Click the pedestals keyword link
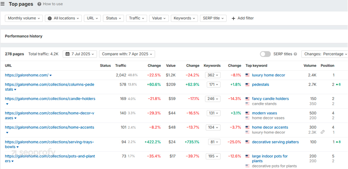The width and height of the screenshot is (348, 169). click(260, 84)
